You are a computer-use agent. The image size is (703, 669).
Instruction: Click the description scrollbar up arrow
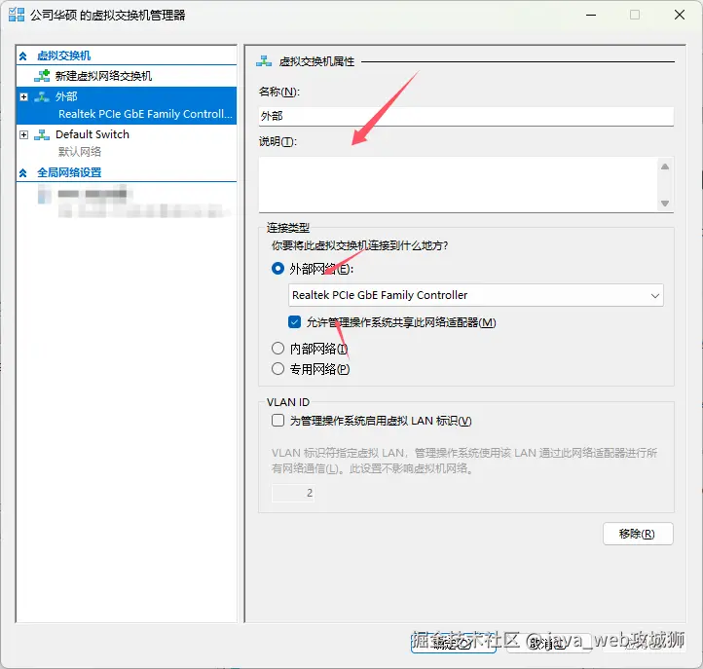click(x=665, y=167)
